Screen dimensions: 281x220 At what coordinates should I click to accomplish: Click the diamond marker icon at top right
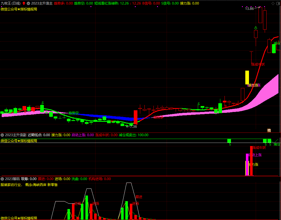click(273, 3)
